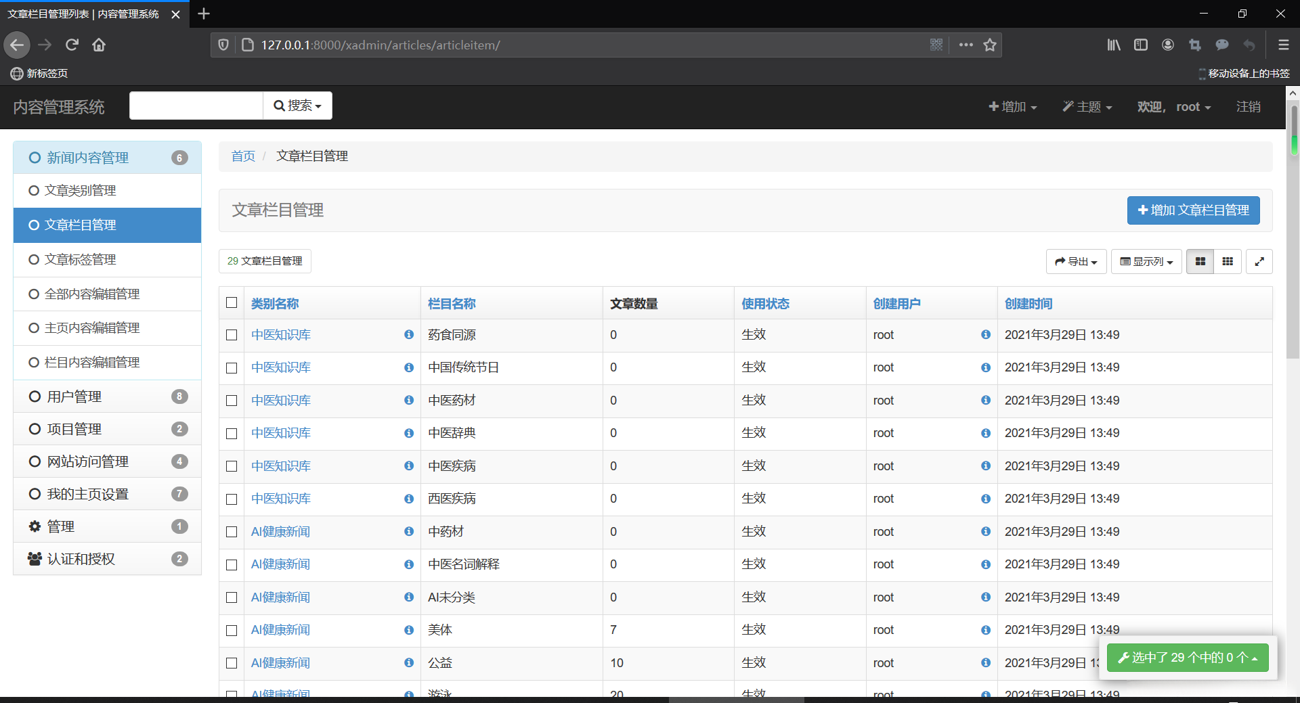The width and height of the screenshot is (1300, 703).
Task: Click the fullscreen expand icon above the table
Action: [x=1259, y=261]
